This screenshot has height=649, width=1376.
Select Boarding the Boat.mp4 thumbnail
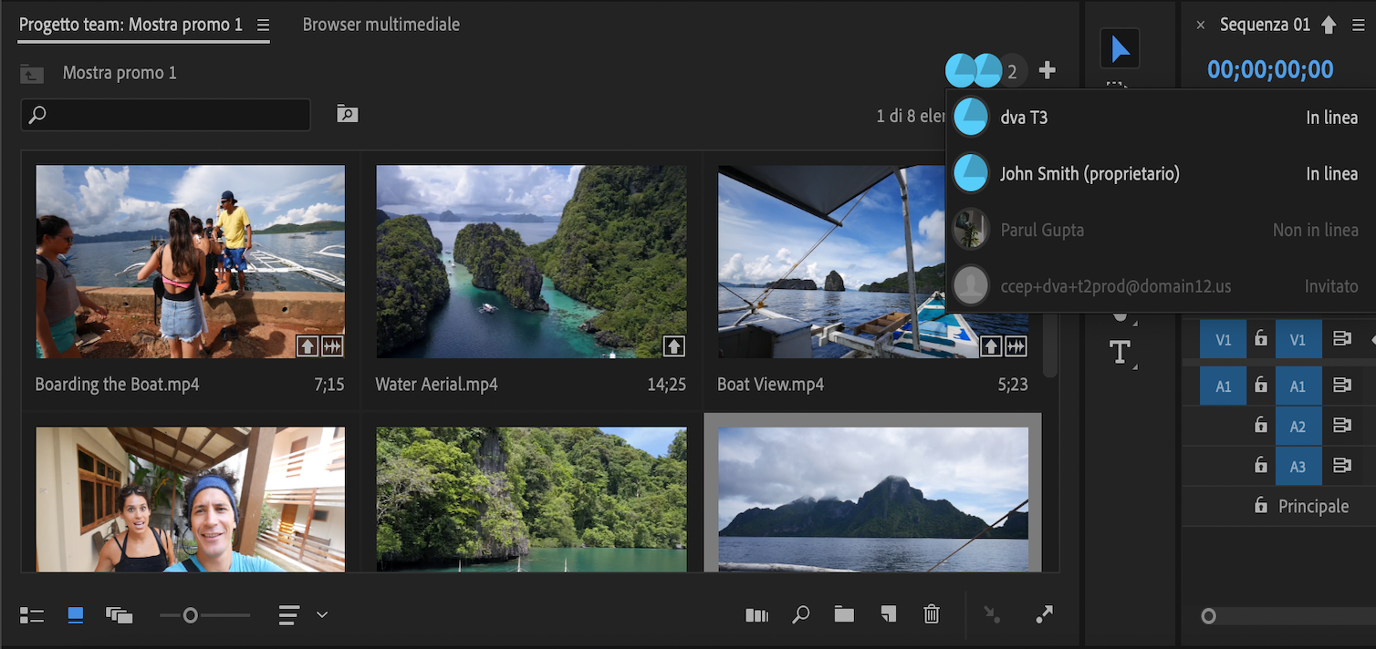tap(191, 262)
